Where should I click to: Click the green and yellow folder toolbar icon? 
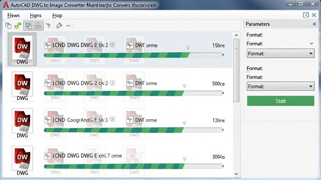pyautogui.click(x=18, y=26)
